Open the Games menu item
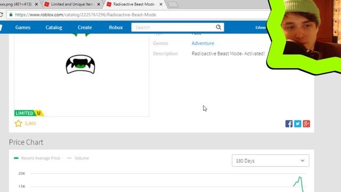The width and height of the screenshot is (341, 192). (x=22, y=27)
